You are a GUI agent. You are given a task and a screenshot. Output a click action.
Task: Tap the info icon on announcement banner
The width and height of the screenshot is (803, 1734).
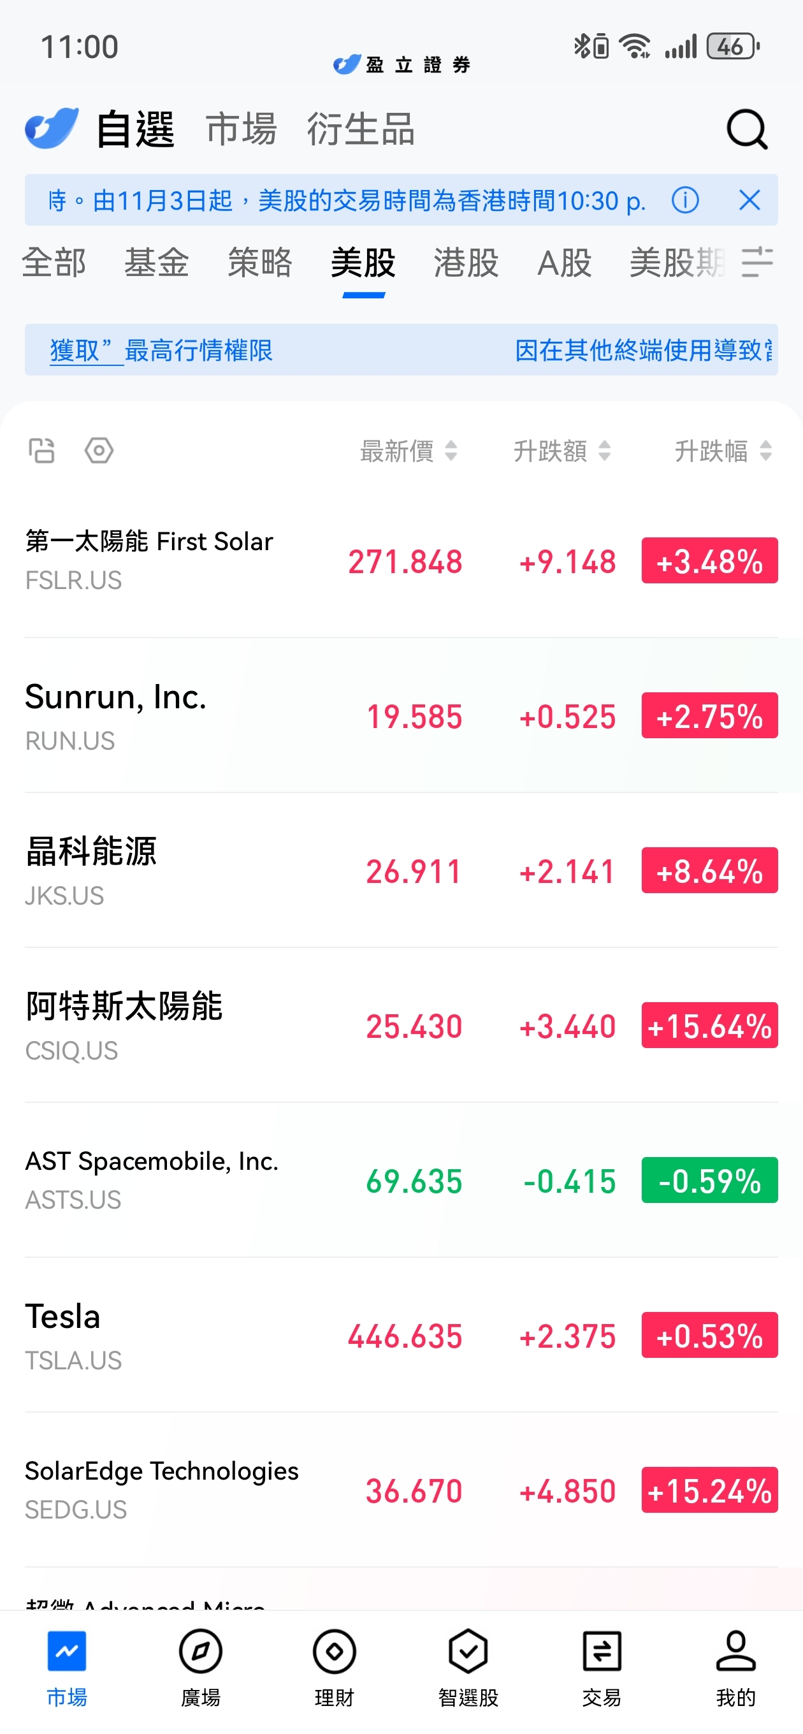pyautogui.click(x=684, y=200)
